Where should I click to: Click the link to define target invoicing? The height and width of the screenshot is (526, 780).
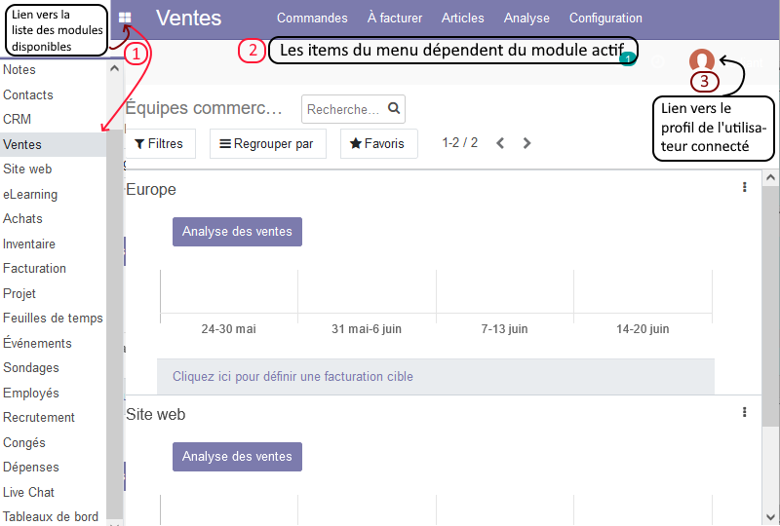(292, 376)
